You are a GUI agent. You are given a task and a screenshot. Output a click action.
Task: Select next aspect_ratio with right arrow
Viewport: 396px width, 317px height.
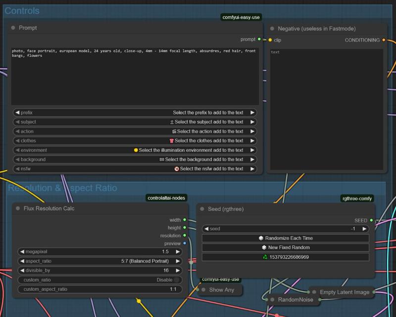click(178, 261)
